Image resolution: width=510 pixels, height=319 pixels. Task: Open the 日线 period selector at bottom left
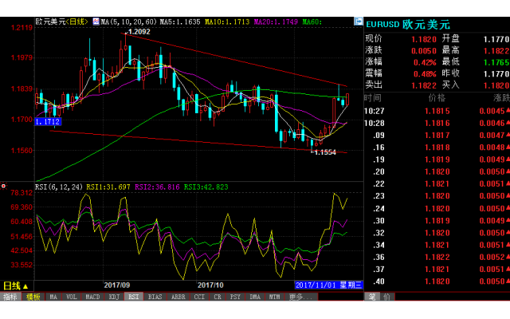(15, 285)
